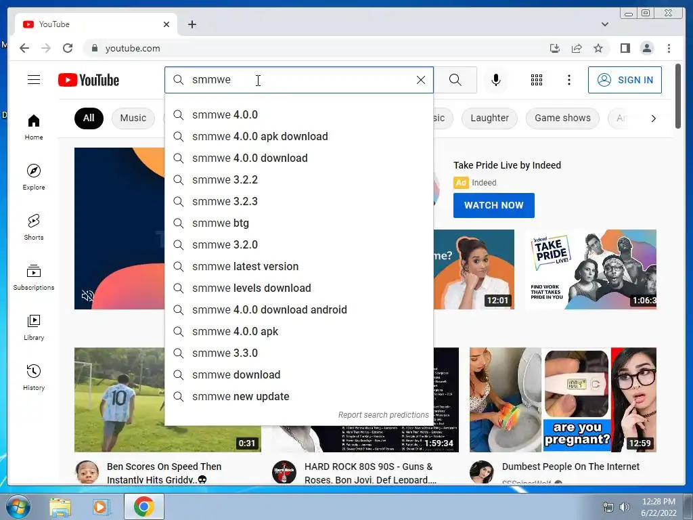The height and width of the screenshot is (520, 693).
Task: Open the "are you pregnant?" video thumbnail
Action: [x=562, y=399]
